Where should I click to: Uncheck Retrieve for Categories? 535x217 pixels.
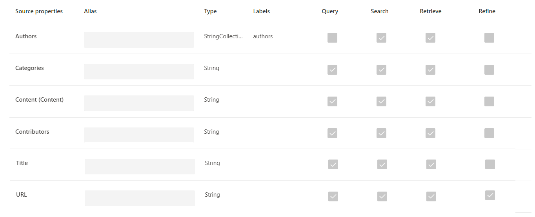[430, 70]
